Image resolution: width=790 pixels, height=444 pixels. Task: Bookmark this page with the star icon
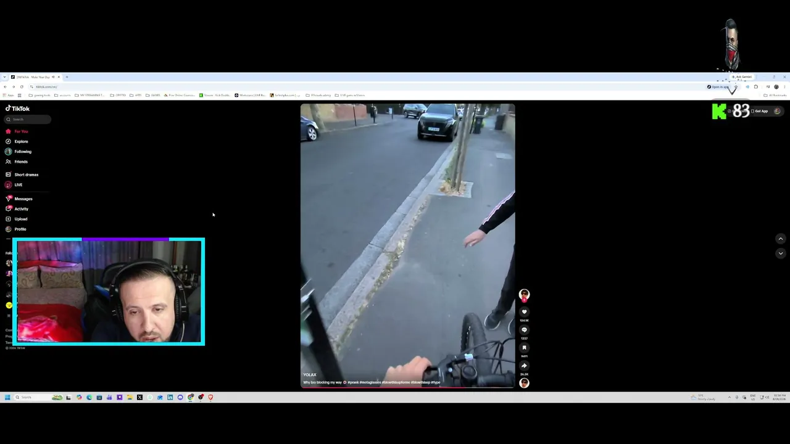pyautogui.click(x=735, y=87)
